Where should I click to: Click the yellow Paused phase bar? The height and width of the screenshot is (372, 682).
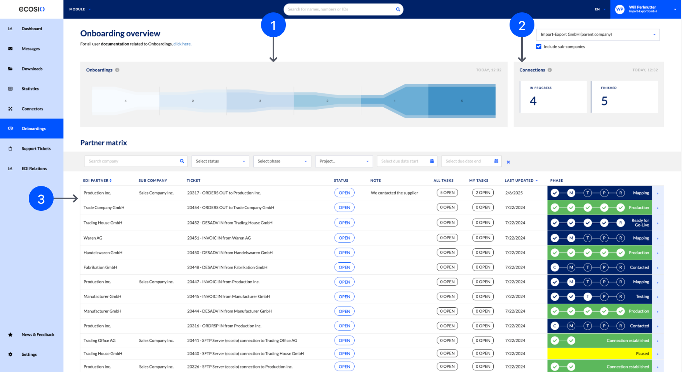(600, 354)
